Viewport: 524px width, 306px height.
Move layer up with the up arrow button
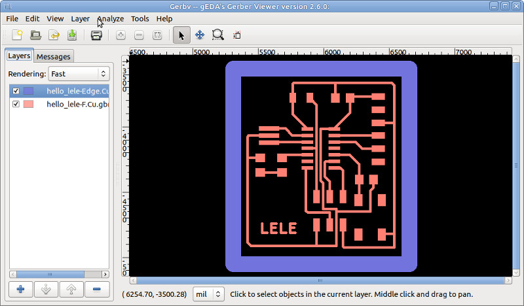[x=71, y=289]
